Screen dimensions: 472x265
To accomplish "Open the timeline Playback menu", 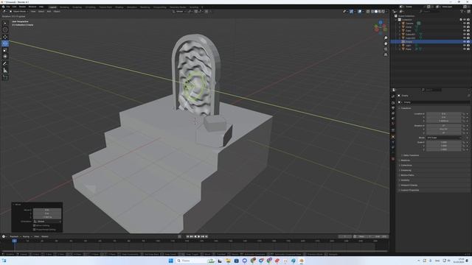I will coord(14,236).
